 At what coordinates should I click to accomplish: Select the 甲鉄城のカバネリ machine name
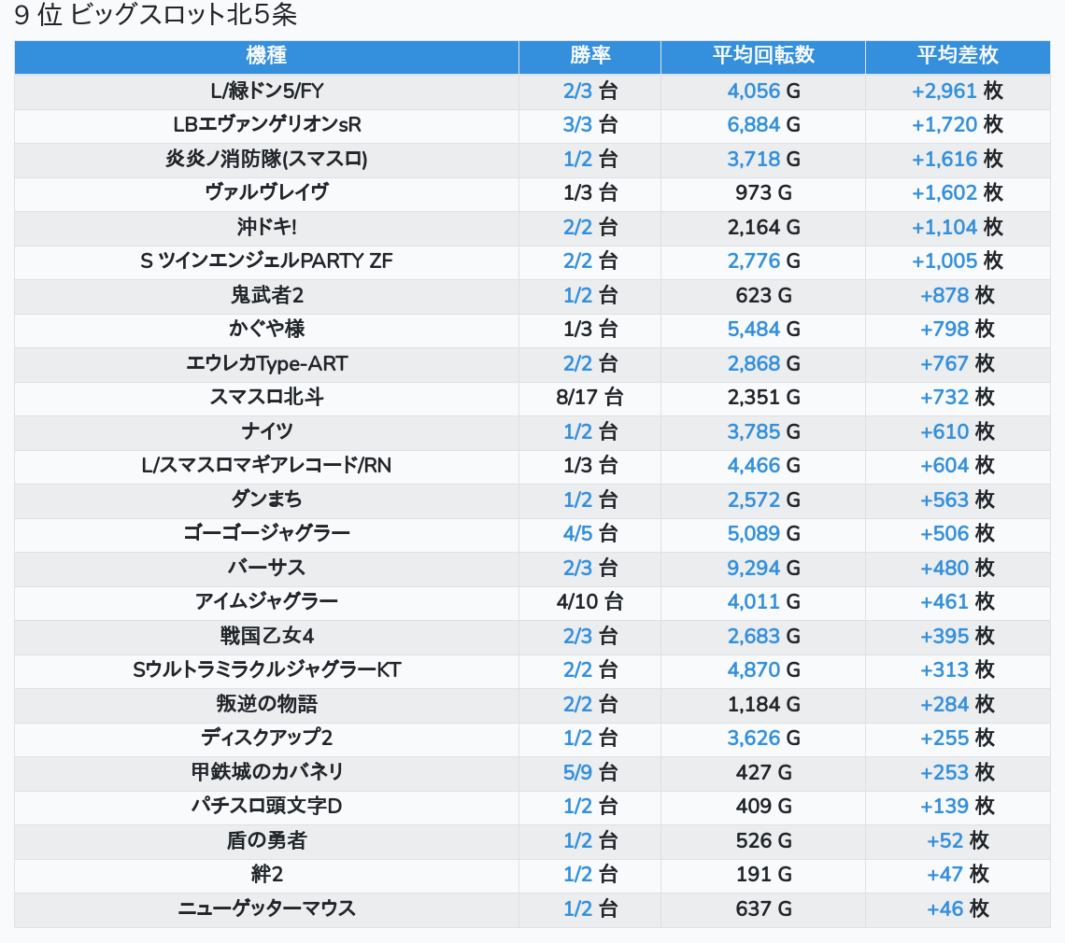pos(266,772)
